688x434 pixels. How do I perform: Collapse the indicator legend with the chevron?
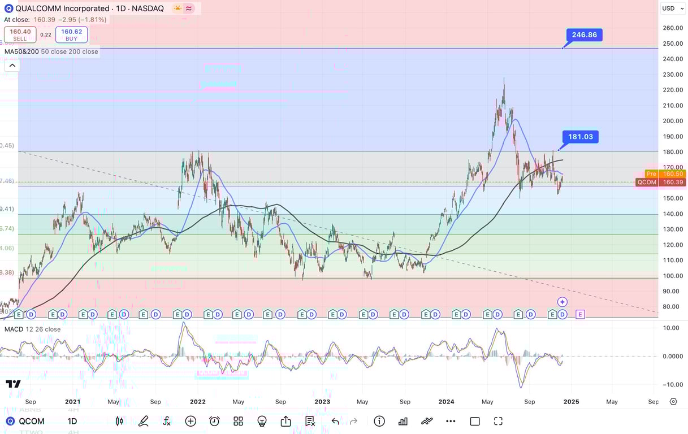tap(12, 66)
